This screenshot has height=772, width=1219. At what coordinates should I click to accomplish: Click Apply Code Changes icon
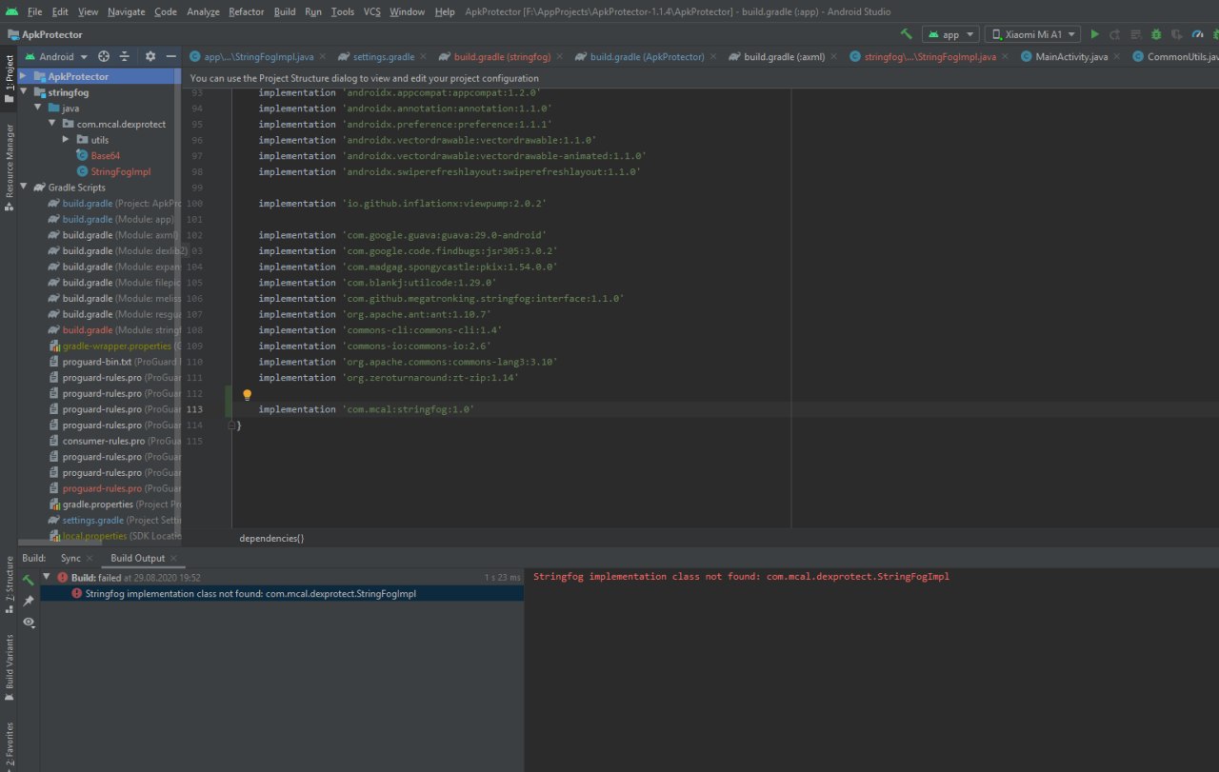(1135, 34)
